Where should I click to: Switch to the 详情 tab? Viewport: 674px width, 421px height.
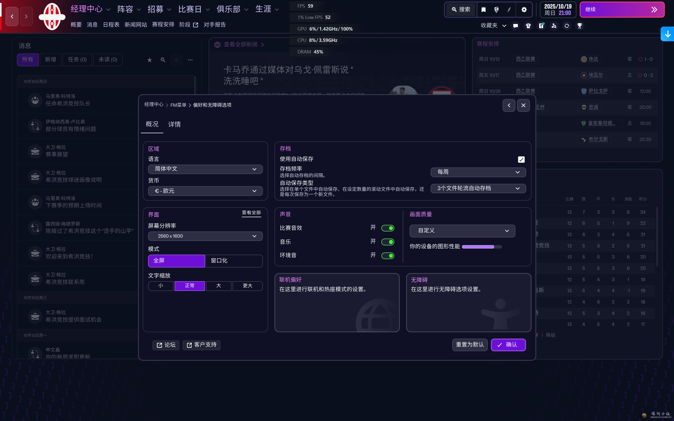pos(174,124)
